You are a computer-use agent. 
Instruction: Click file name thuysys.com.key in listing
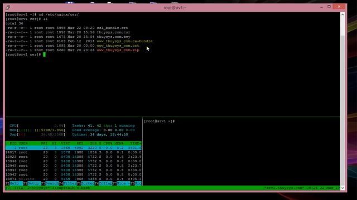click(113, 37)
